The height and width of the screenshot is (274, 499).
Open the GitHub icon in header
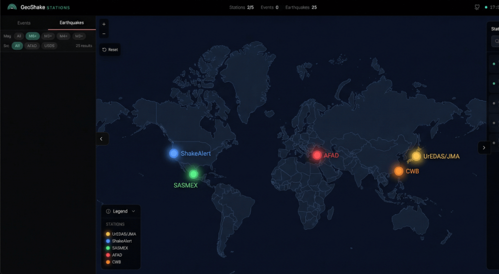click(477, 7)
